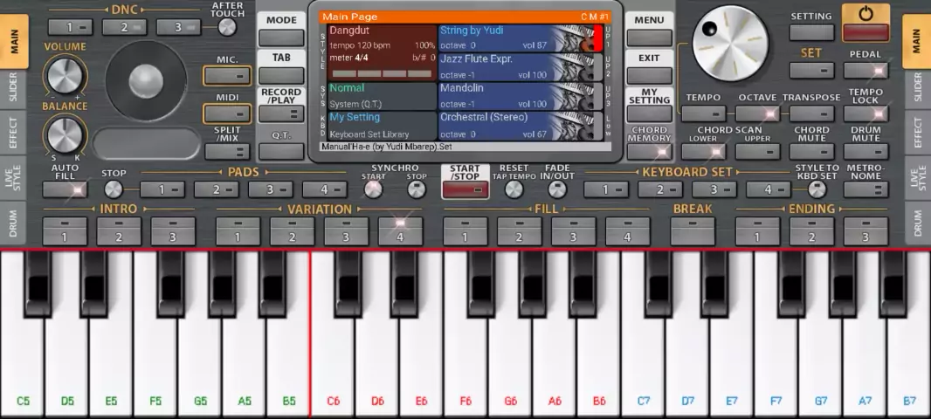Open the Dangdut style selector
The image size is (931, 419).
(382, 52)
